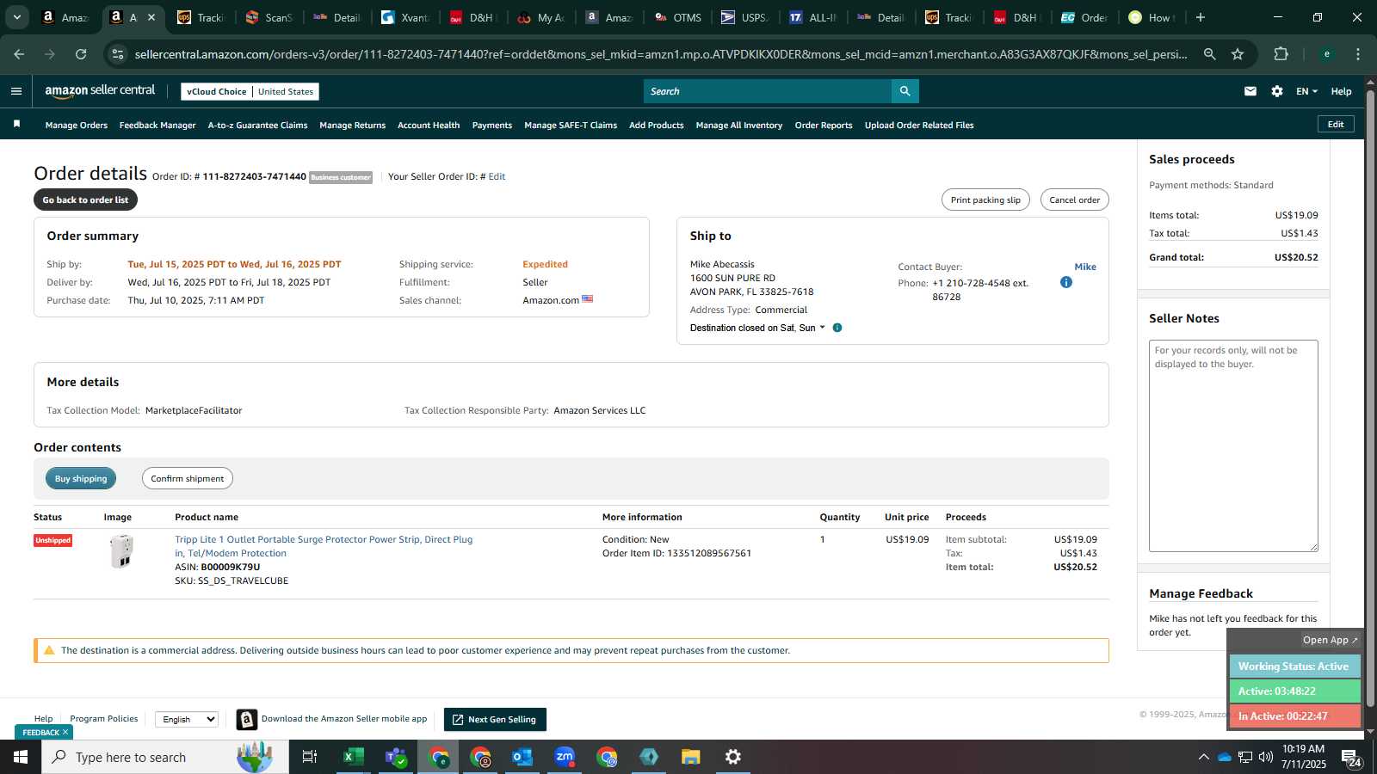Reload the page with refresh icon
Viewport: 1377px width, 774px height.
coord(81,54)
